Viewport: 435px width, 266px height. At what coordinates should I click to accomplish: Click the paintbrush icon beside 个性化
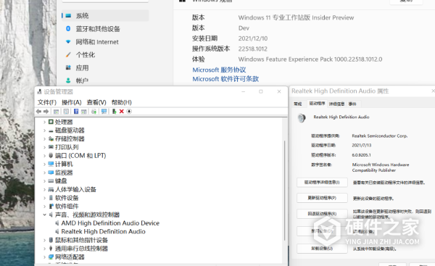coord(68,54)
